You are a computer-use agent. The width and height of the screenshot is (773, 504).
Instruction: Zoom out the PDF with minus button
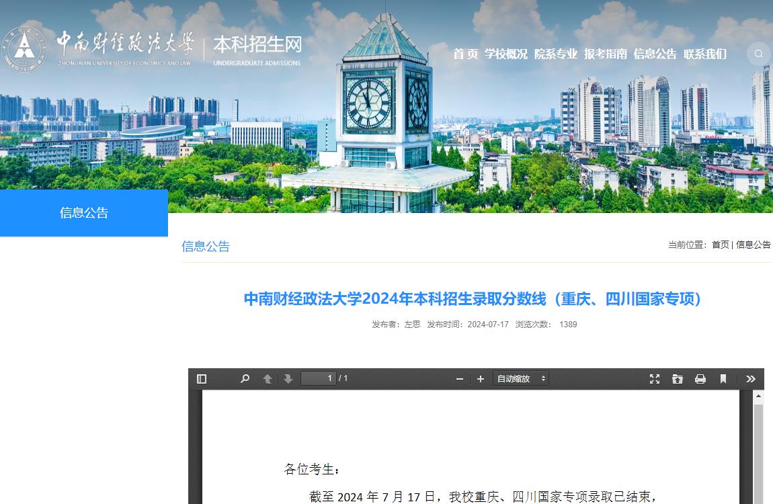[x=460, y=379]
